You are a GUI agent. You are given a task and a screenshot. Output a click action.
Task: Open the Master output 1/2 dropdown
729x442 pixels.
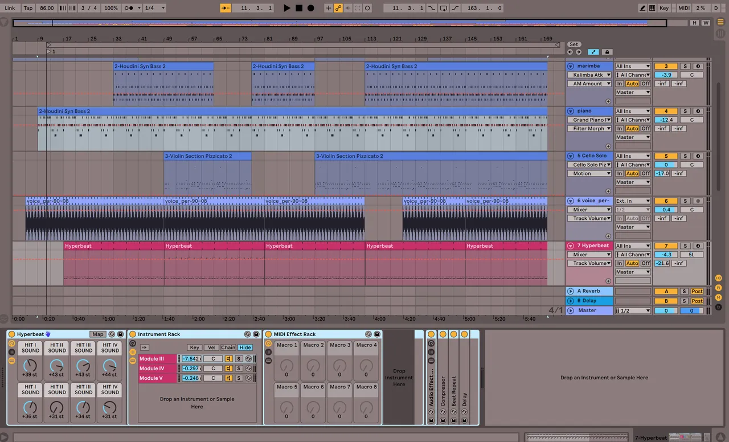click(633, 310)
